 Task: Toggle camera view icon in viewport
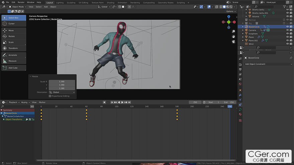[234, 42]
